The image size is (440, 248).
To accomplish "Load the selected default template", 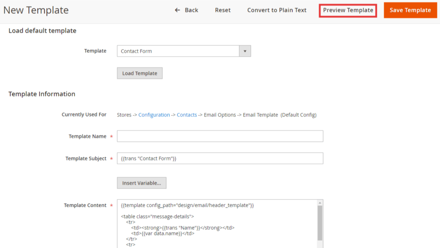I will pos(139,73).
